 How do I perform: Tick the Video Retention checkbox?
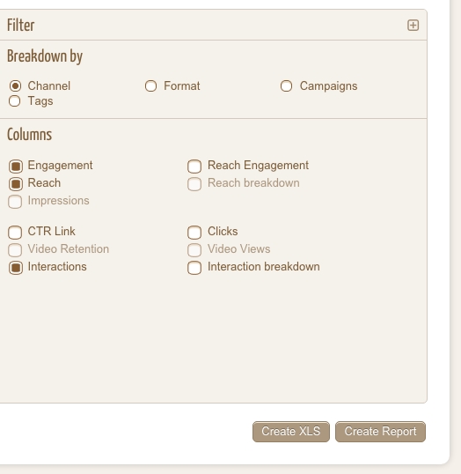pos(15,250)
